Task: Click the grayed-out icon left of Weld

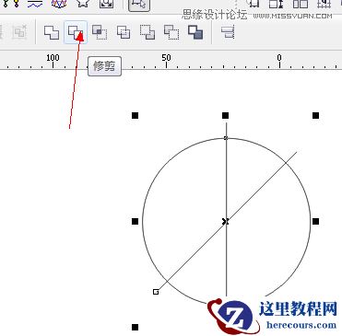Action: [x=20, y=32]
